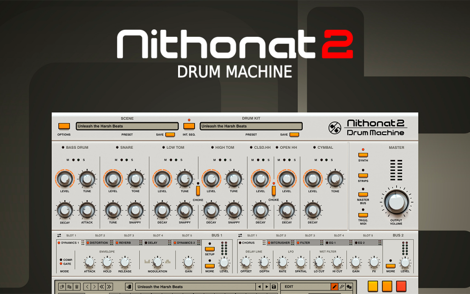
Task: Click the Bus 2 LEVEL knob
Action: click(x=405, y=263)
